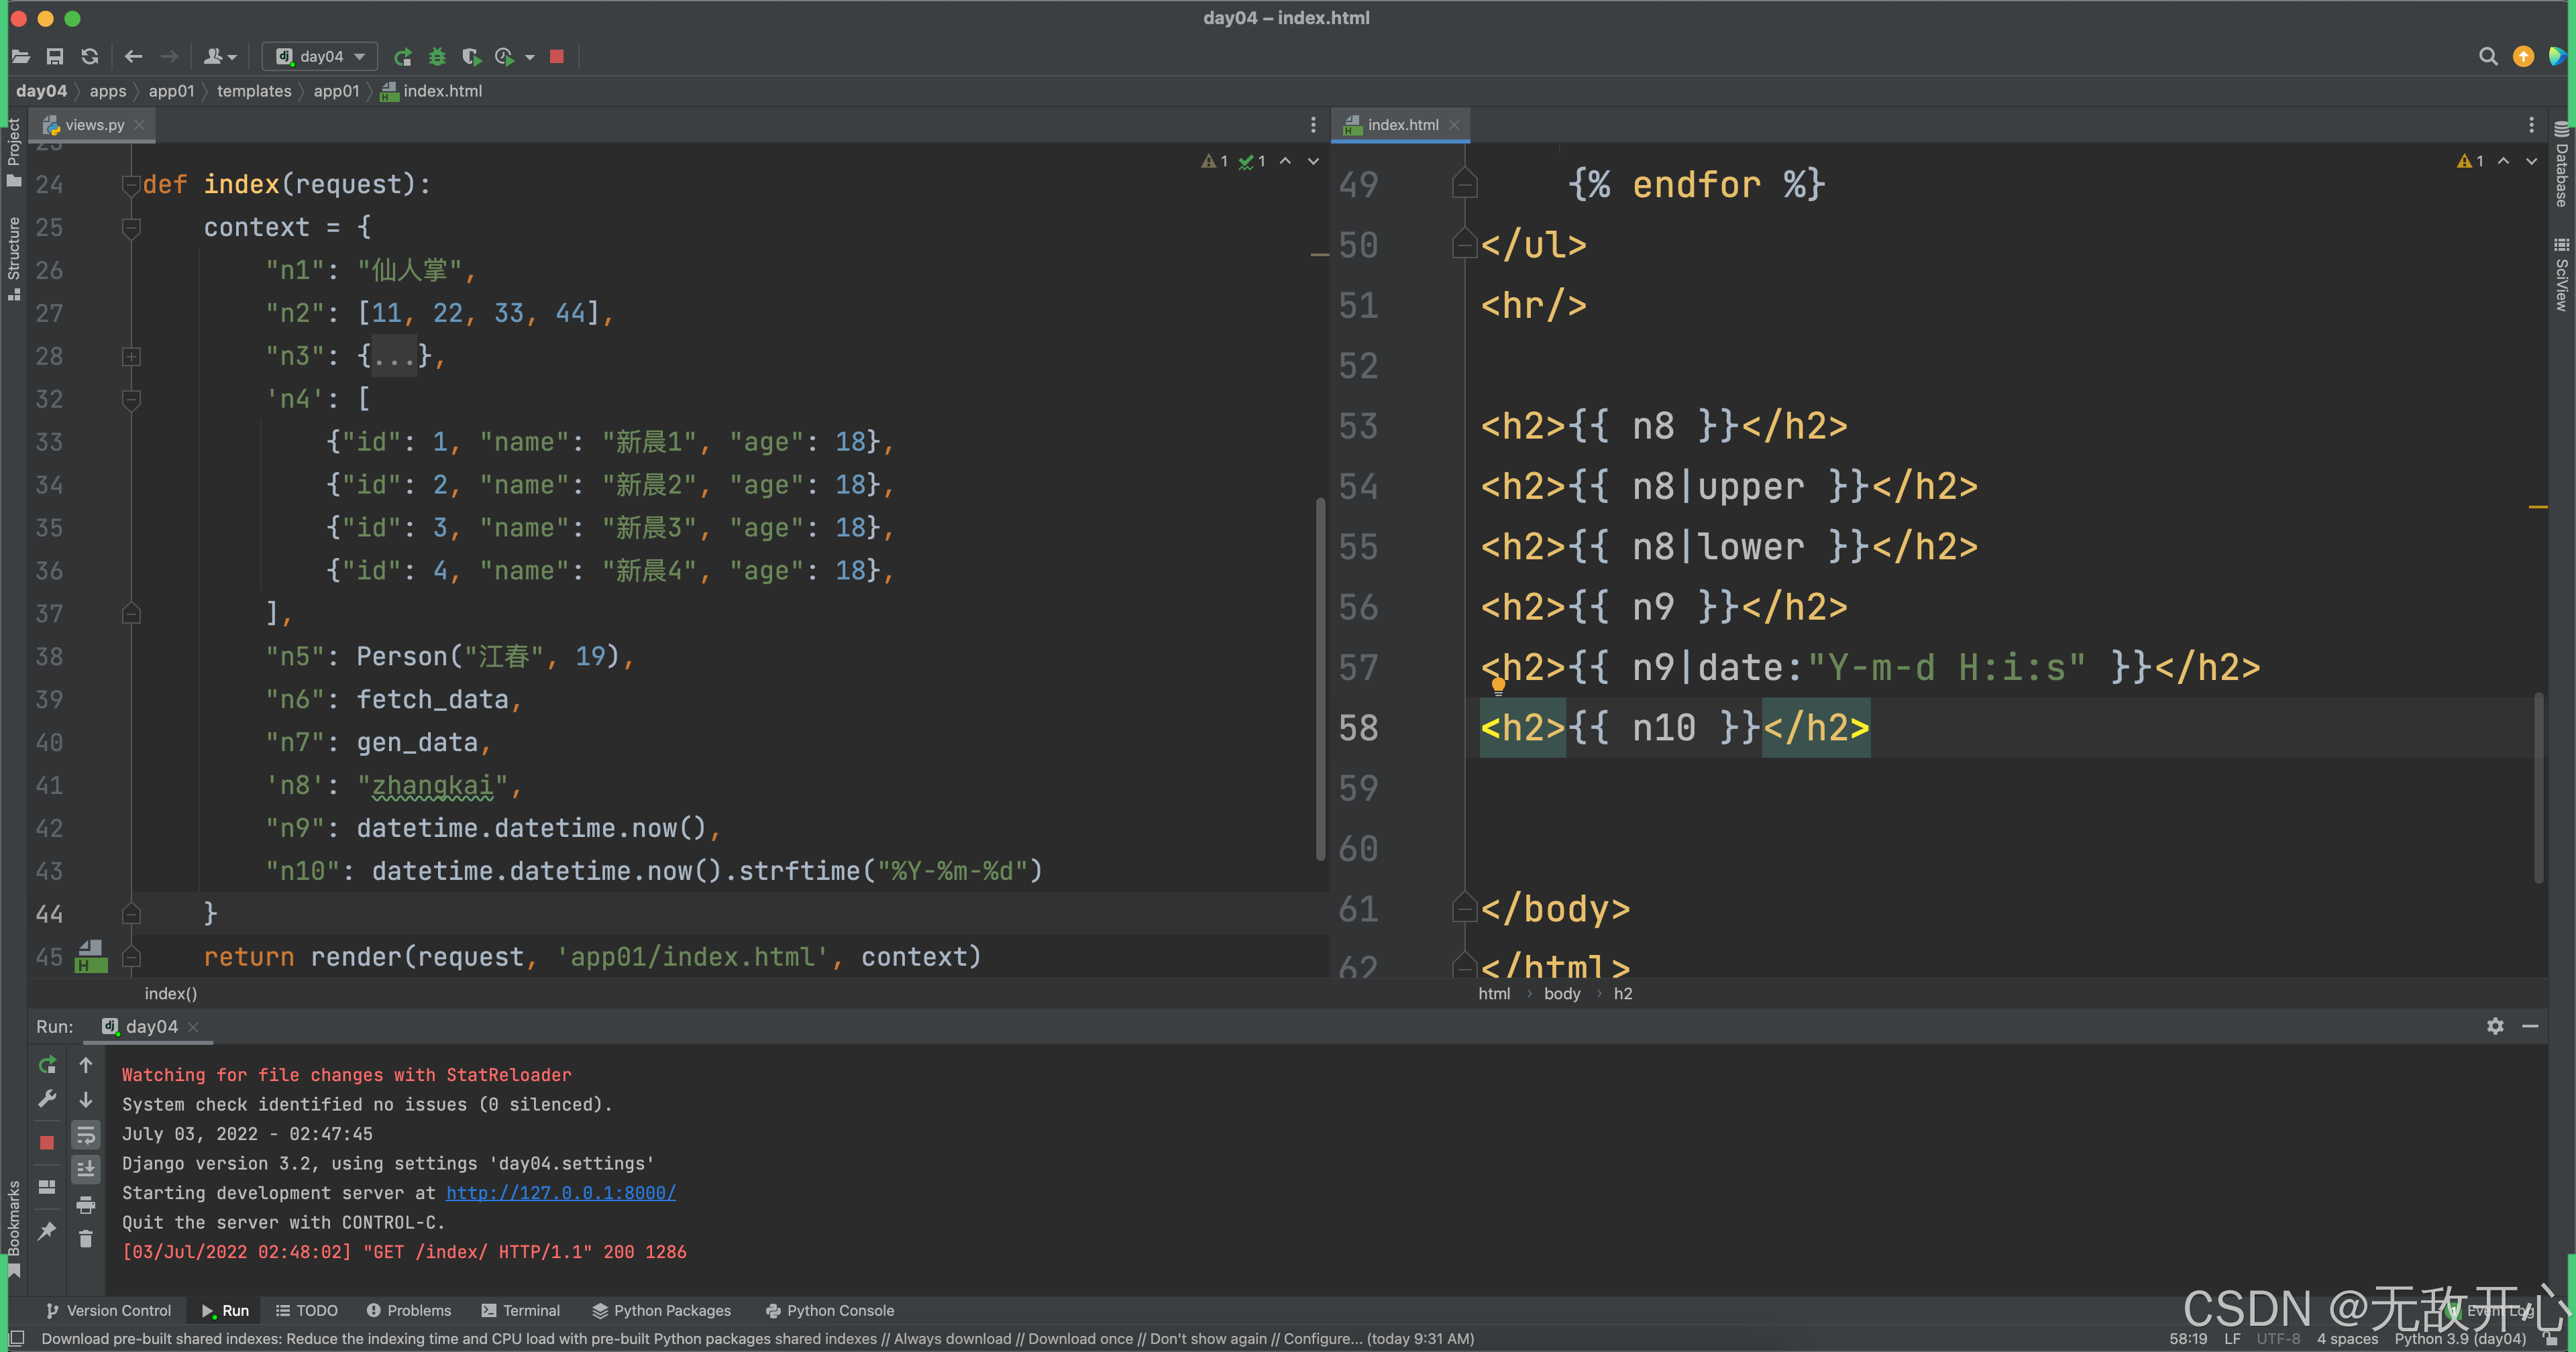This screenshot has width=2576, height=1352.
Task: Select the day04 breadcrumb root
Action: pyautogui.click(x=41, y=91)
